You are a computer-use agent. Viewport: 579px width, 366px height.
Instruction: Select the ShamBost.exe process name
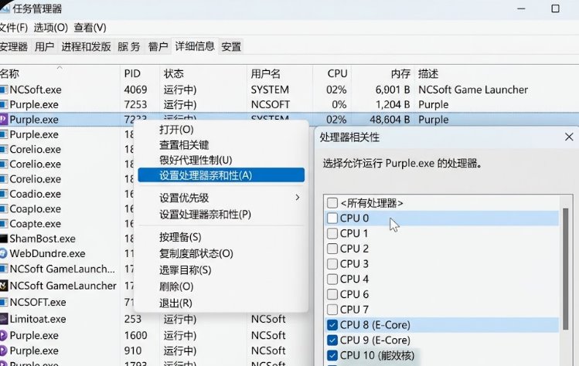[43, 239]
